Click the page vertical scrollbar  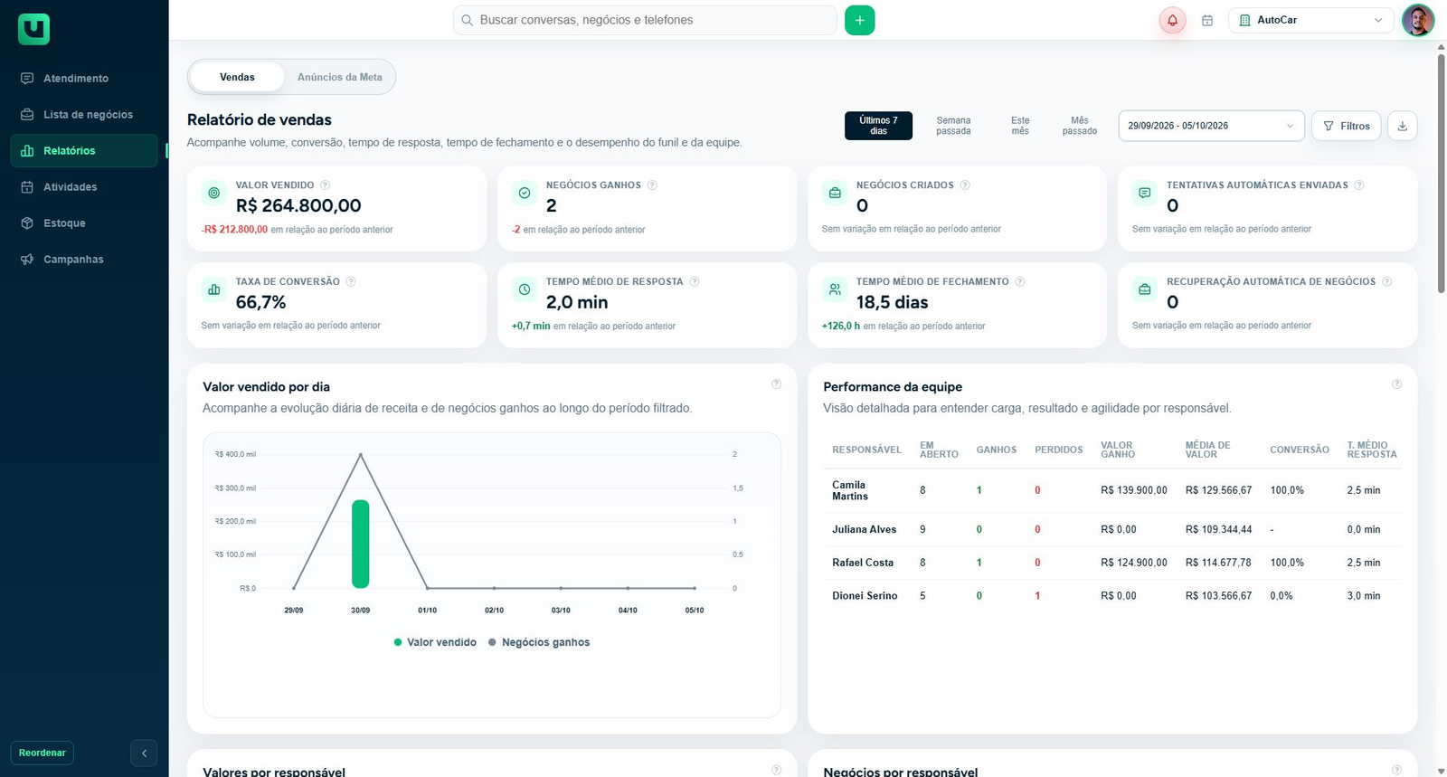point(1441,172)
